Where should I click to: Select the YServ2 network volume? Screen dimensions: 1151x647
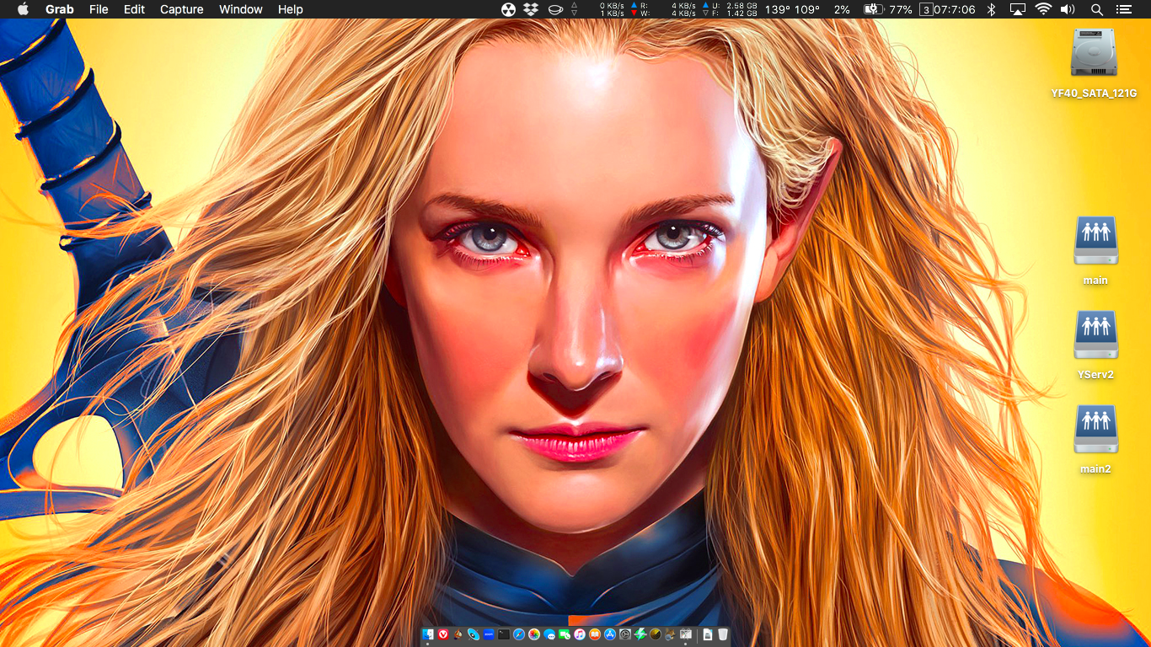[x=1095, y=335]
